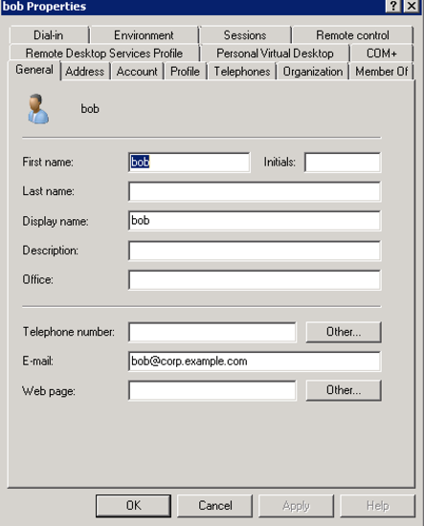Focus the Description text field

(x=255, y=251)
